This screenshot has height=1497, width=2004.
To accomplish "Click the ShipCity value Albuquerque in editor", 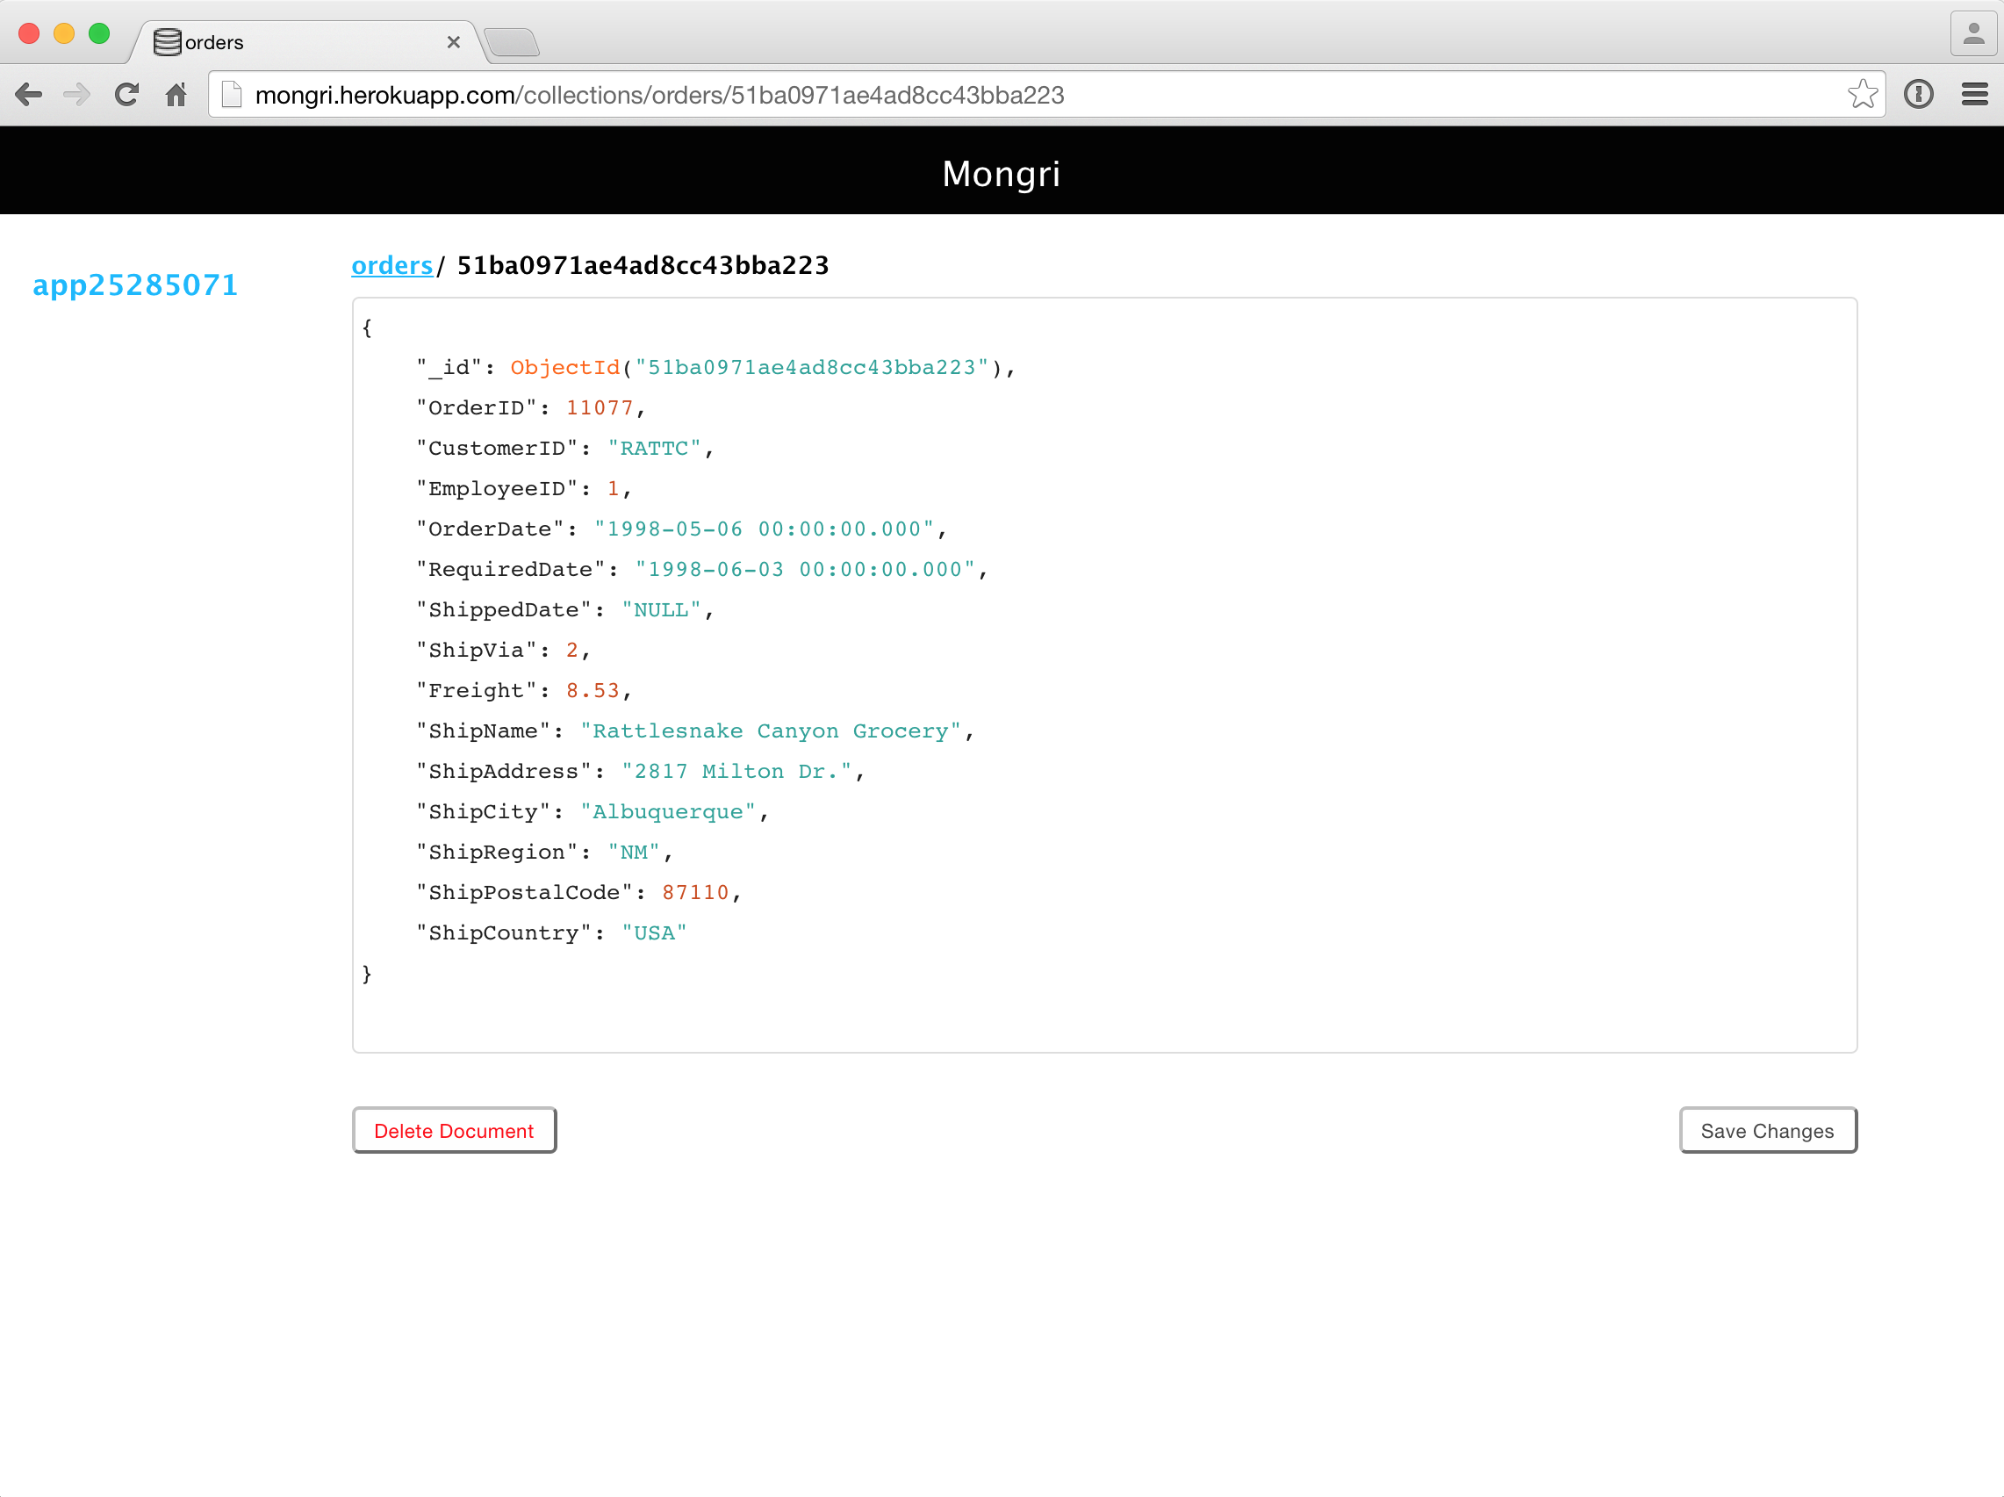I will click(x=669, y=812).
